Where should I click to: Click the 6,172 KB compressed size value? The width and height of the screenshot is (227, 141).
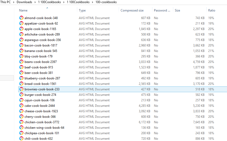click(145, 122)
